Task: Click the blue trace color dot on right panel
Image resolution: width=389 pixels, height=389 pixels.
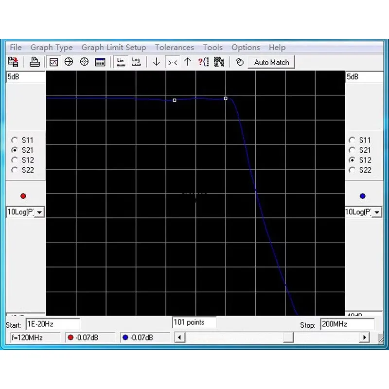Action: coord(362,196)
